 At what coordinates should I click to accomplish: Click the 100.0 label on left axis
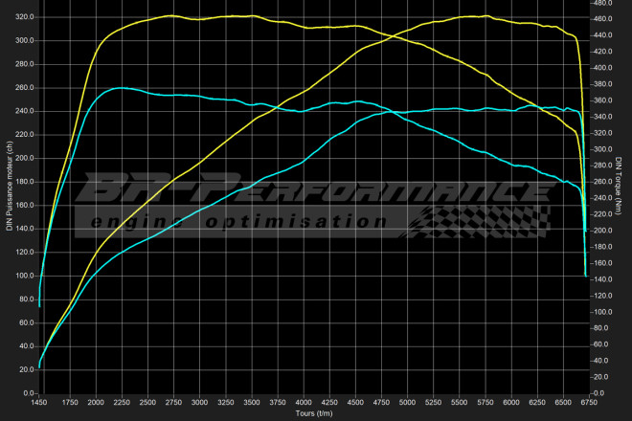tap(23, 276)
